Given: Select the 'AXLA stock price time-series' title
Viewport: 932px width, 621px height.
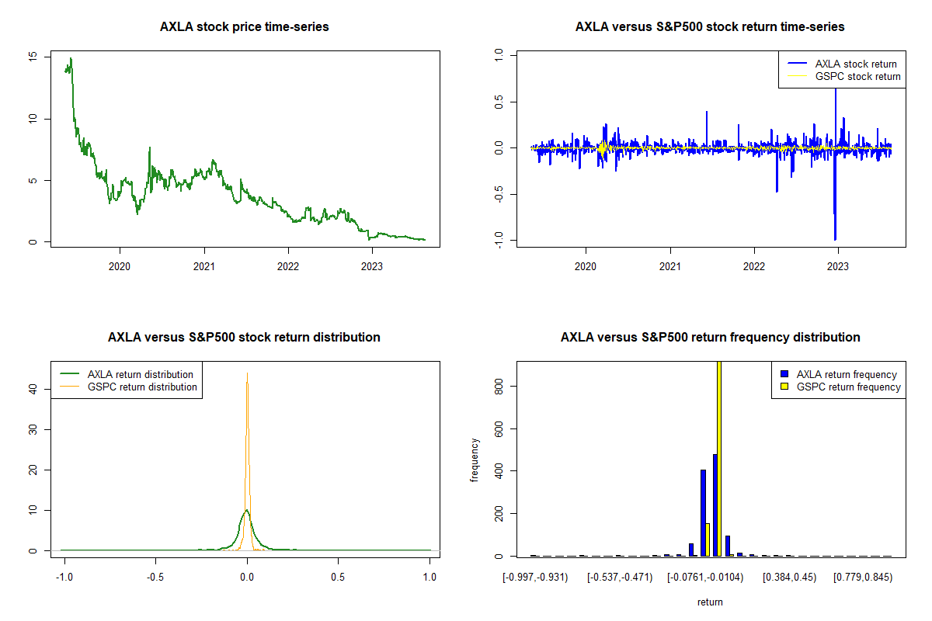Looking at the screenshot, I should pos(244,27).
